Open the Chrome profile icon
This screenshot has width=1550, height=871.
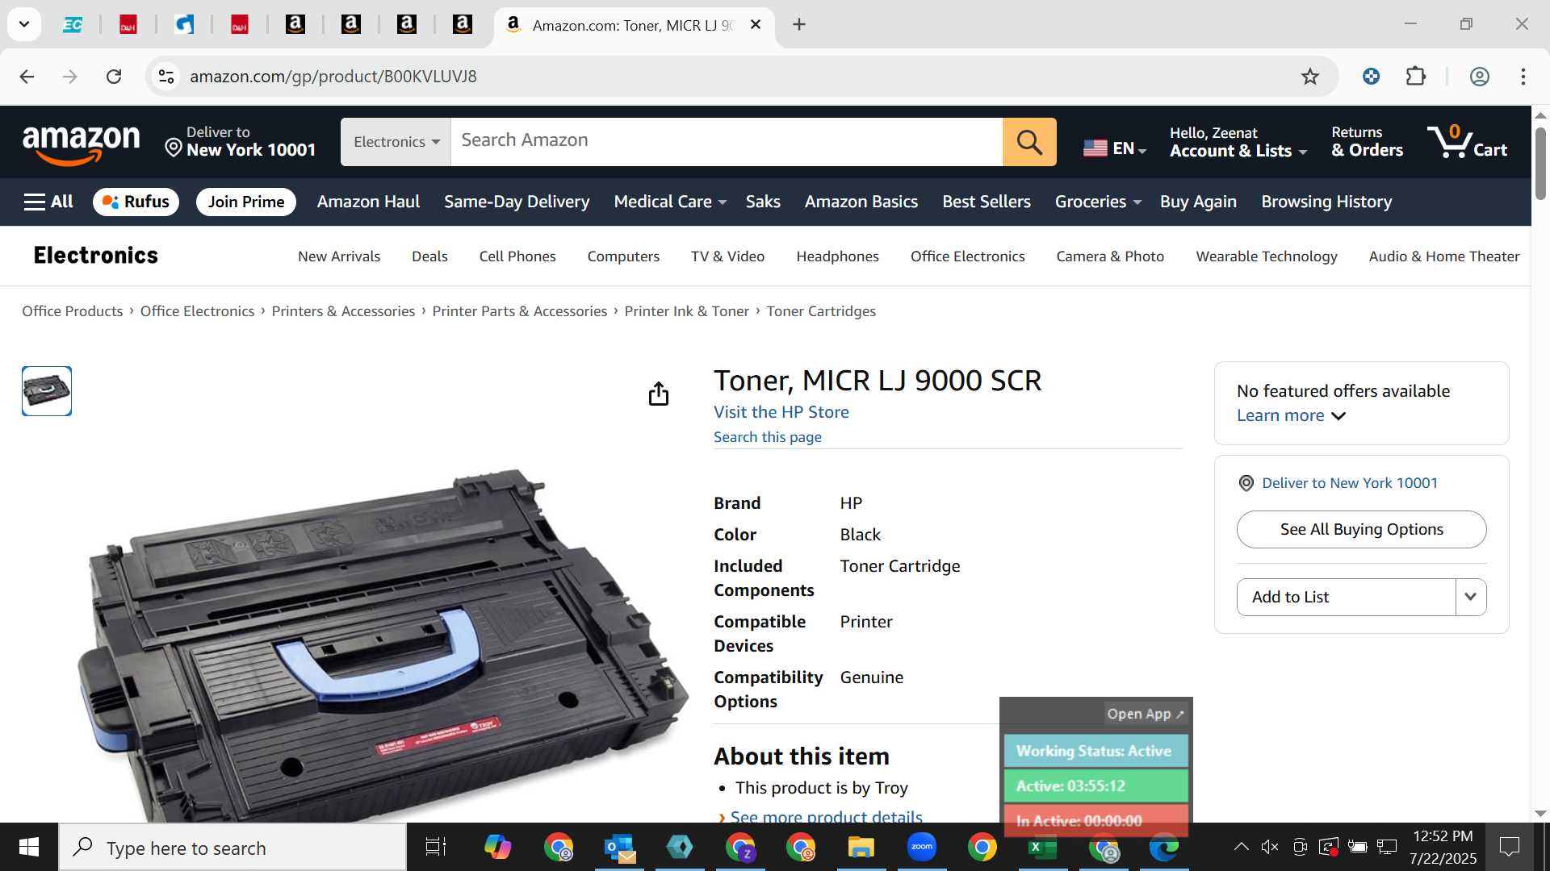[x=1479, y=77]
